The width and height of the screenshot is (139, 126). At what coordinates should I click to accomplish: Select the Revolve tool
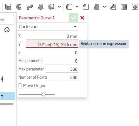click(19, 7)
